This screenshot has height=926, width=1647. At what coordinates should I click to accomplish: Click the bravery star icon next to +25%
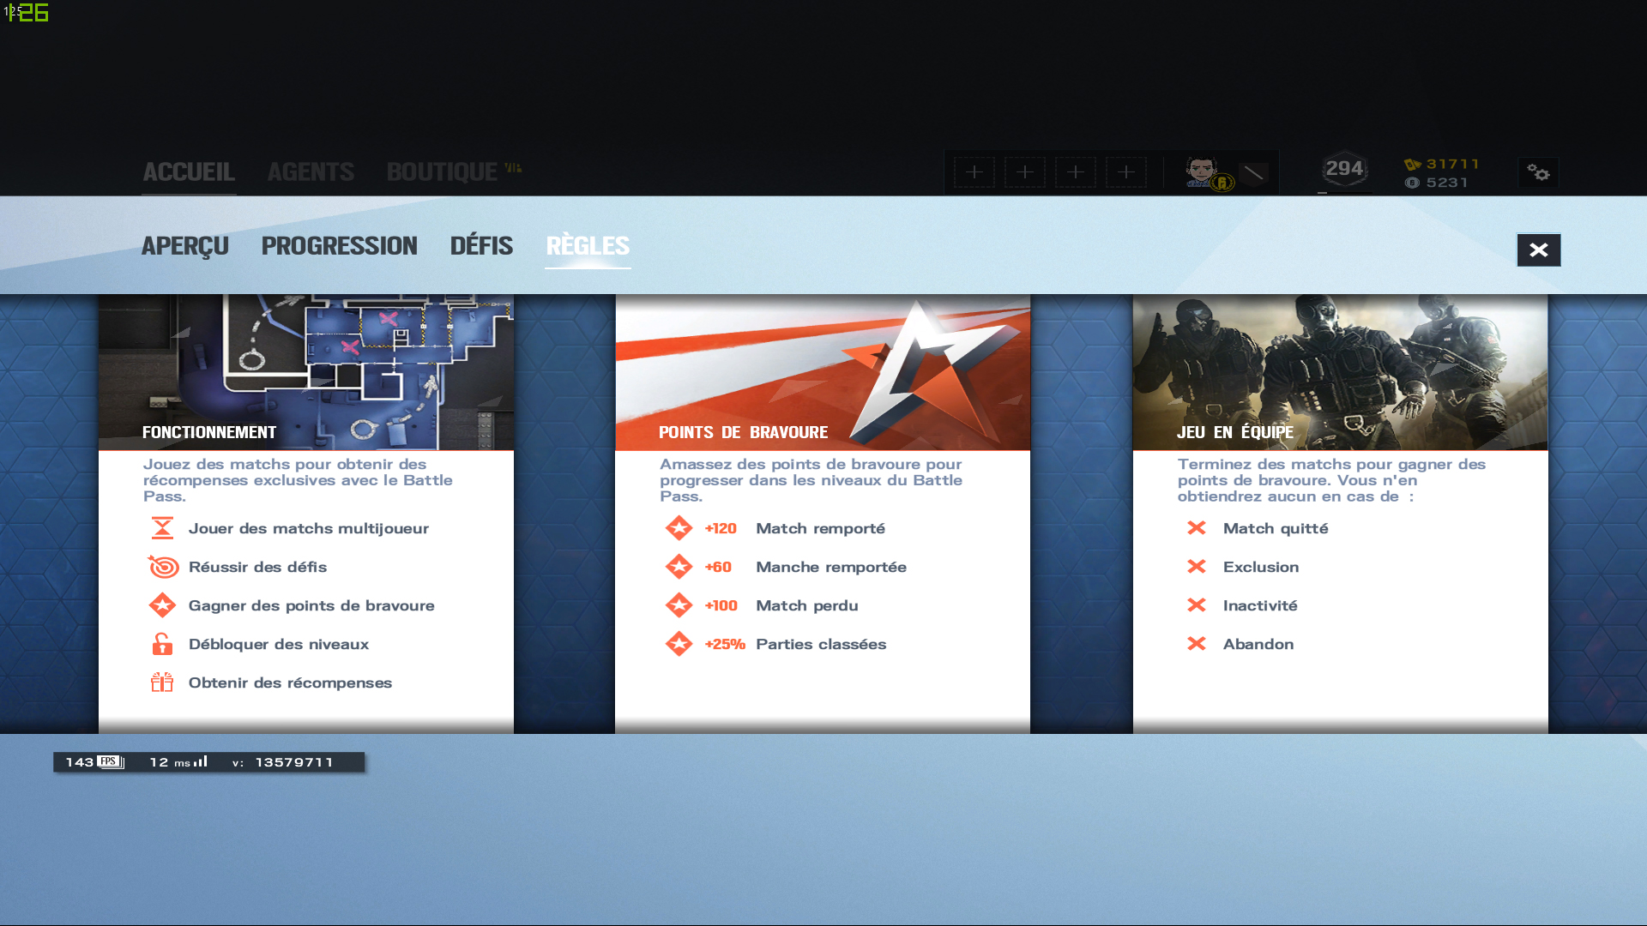679,644
